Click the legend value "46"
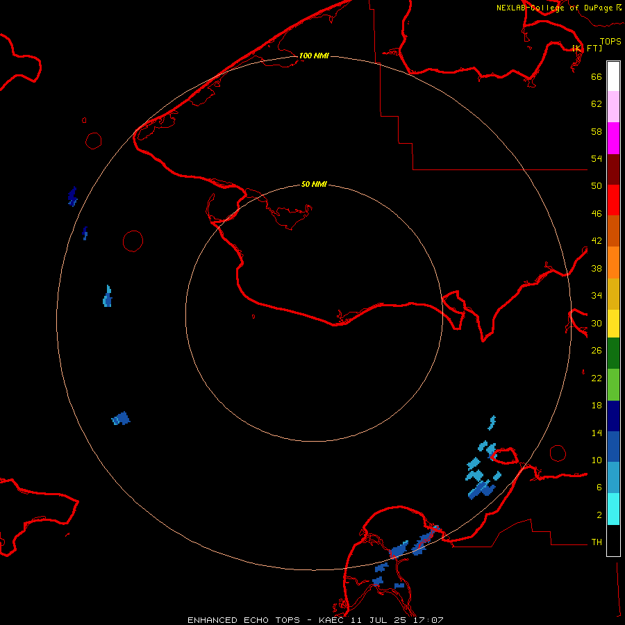The image size is (625, 625). [597, 214]
